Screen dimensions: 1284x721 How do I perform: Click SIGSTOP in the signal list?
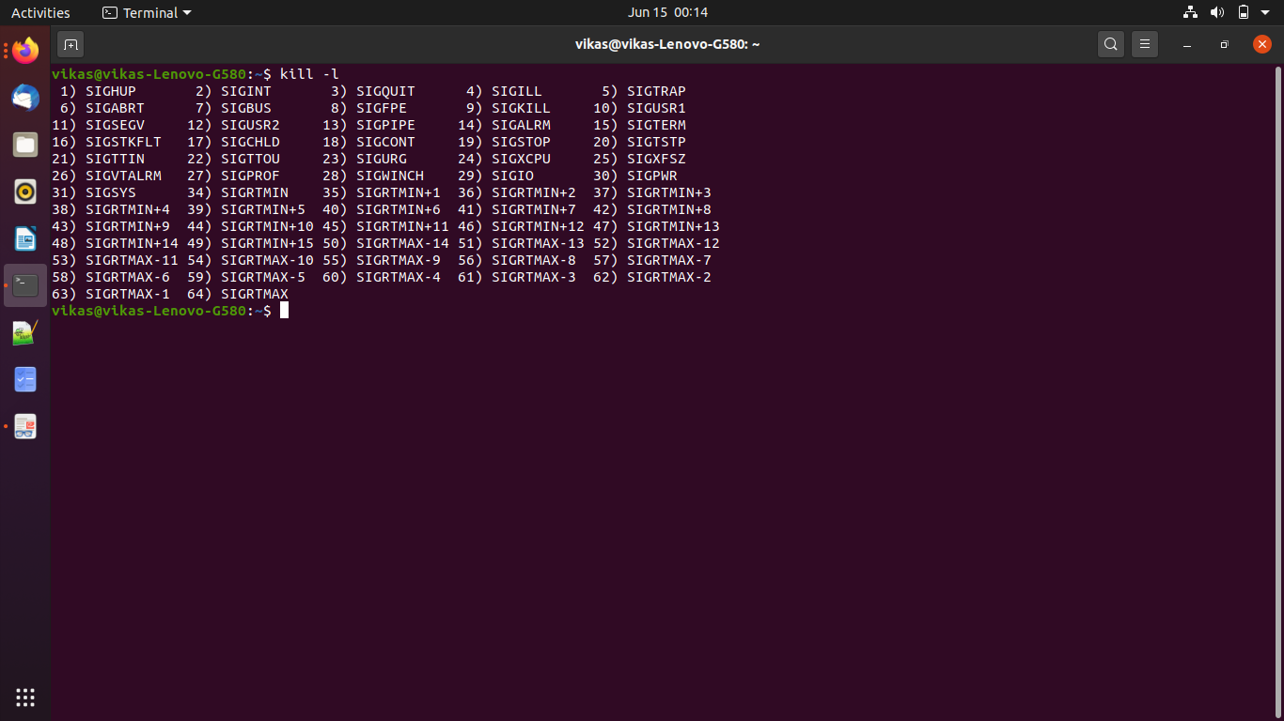(521, 142)
